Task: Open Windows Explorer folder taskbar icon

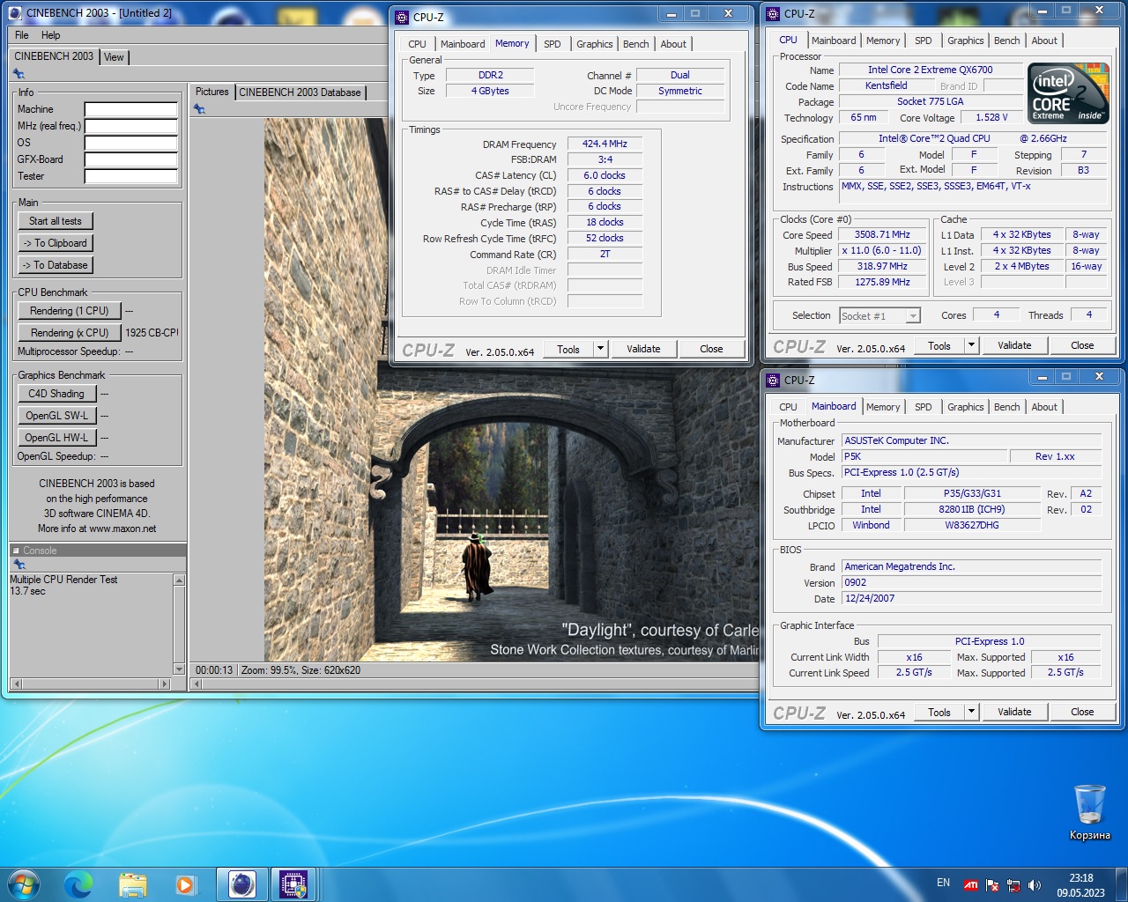Action: coord(132,884)
